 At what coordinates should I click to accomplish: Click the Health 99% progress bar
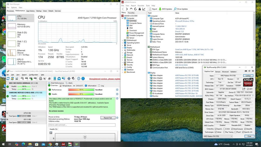coord(81,94)
